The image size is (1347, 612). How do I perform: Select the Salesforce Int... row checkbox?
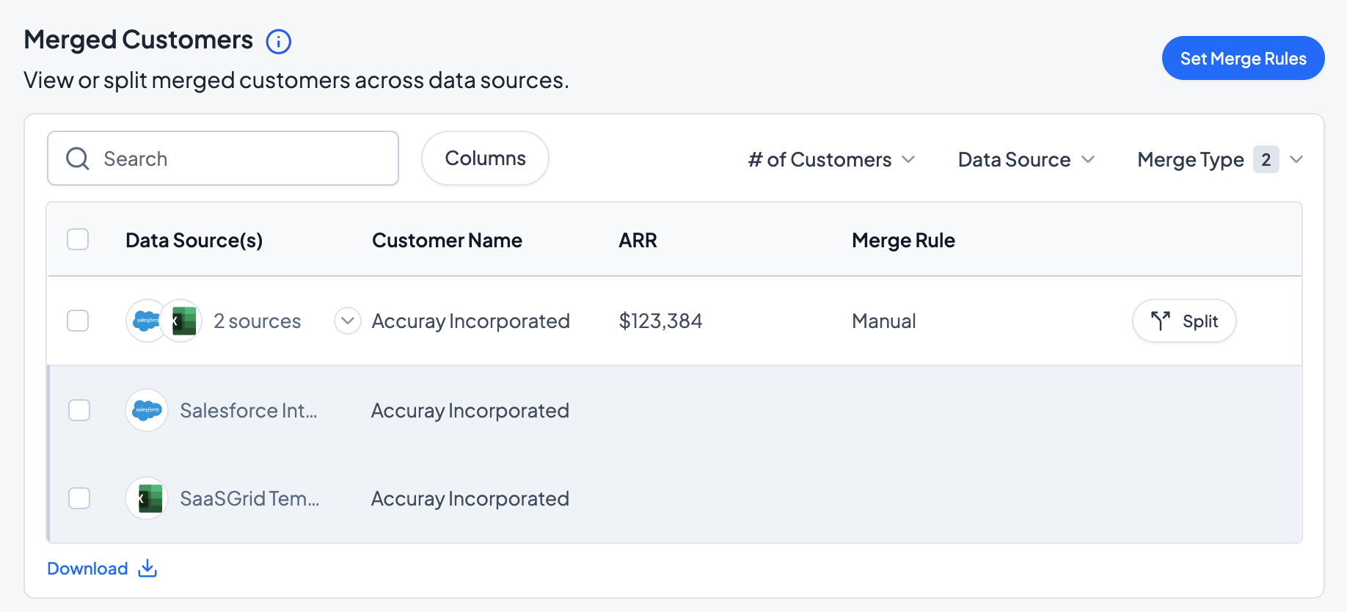[x=79, y=410]
